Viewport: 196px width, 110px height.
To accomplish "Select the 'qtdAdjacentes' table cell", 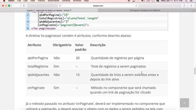I will pyautogui.click(x=38, y=75).
